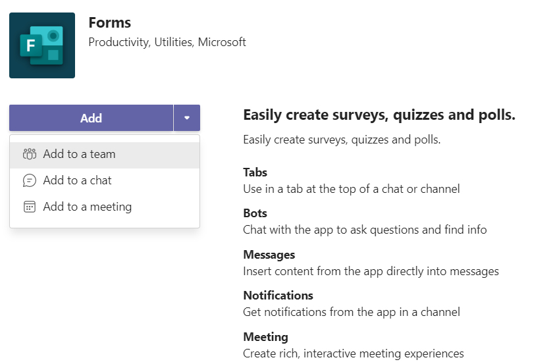Click the Messages capability heading

coord(269,255)
